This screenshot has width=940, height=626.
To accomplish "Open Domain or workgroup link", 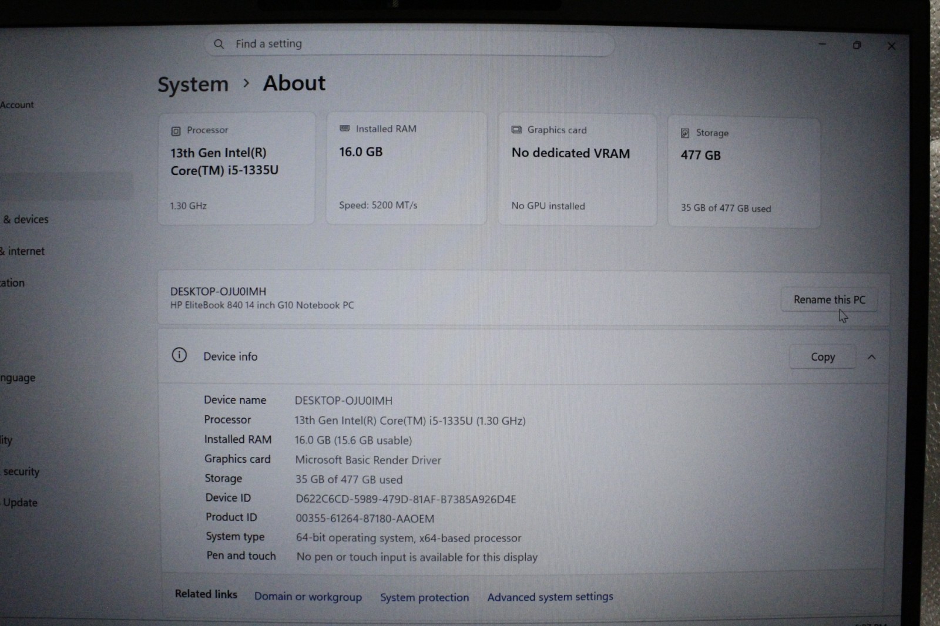I will tap(308, 597).
